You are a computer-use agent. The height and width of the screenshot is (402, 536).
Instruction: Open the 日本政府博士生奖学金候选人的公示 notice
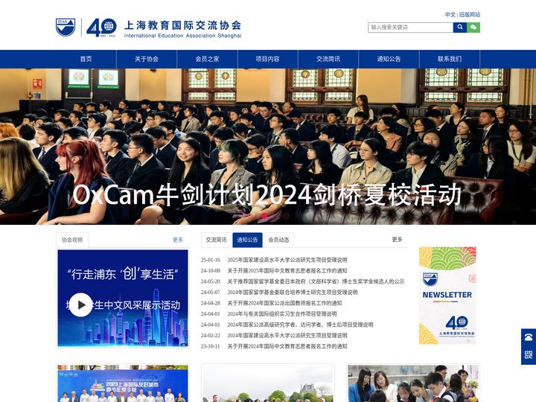(316, 281)
